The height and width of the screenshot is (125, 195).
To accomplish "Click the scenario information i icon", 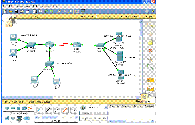I will tap(82, 108).
